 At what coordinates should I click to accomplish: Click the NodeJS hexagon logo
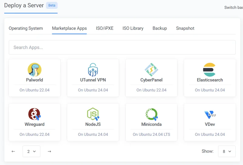pyautogui.click(x=93, y=114)
